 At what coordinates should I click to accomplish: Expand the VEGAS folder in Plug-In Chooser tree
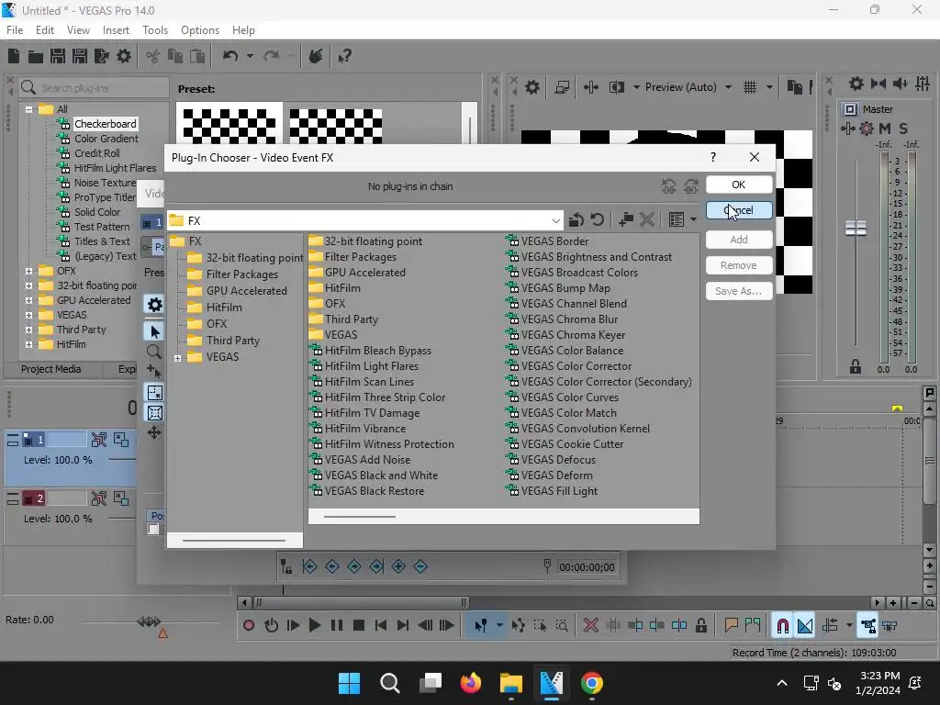[177, 358]
